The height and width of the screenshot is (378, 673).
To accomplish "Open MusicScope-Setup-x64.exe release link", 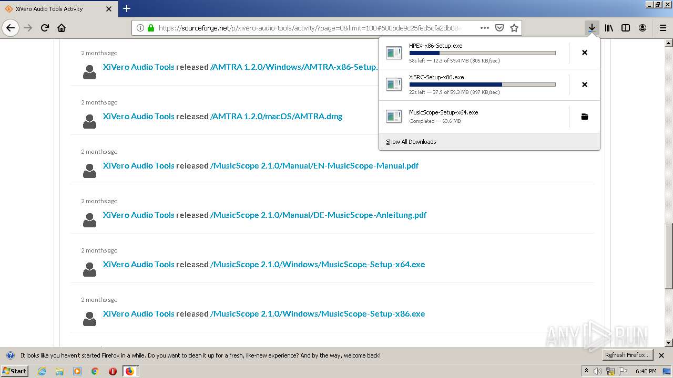I will 318,264.
